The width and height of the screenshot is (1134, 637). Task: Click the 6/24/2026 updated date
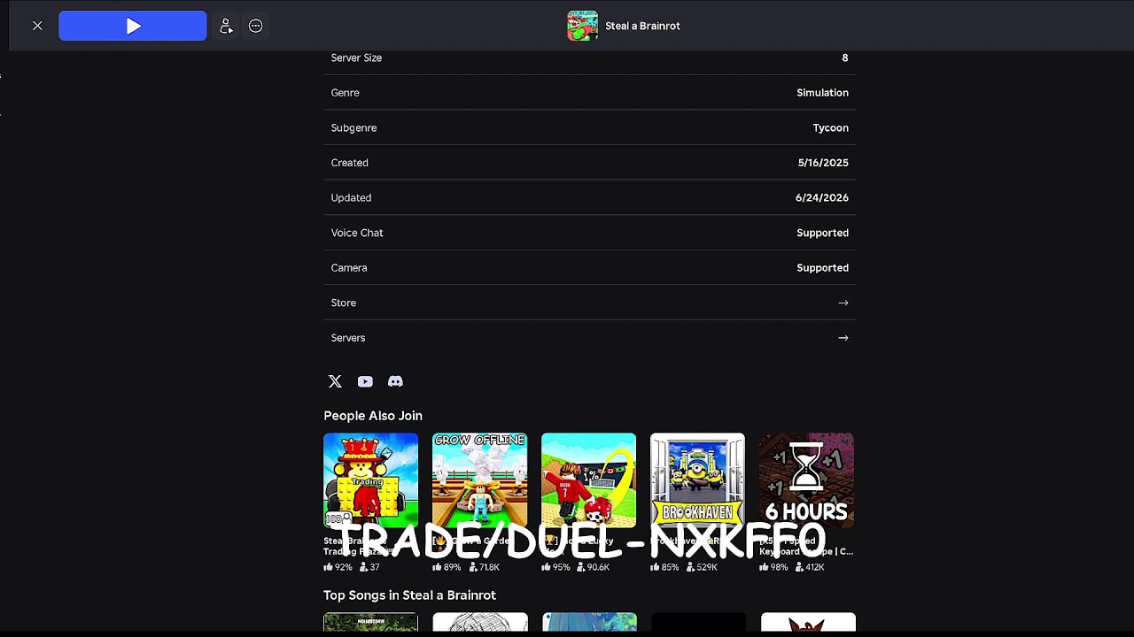821,197
